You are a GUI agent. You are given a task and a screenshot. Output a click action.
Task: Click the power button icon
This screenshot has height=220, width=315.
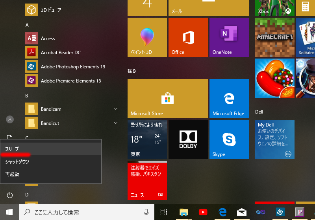(x=9, y=195)
